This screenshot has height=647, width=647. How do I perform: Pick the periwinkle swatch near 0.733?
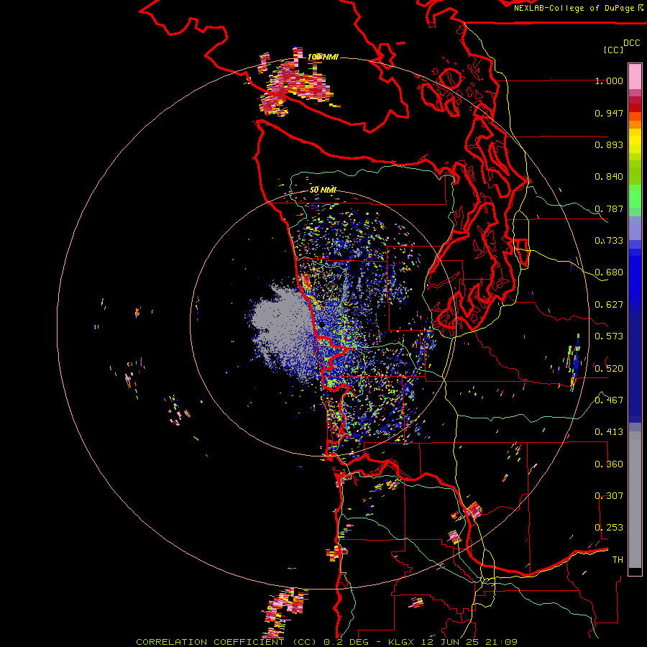click(635, 228)
